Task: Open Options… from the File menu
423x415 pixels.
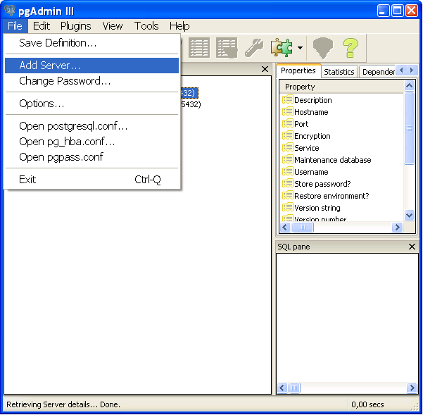Action: (42, 104)
